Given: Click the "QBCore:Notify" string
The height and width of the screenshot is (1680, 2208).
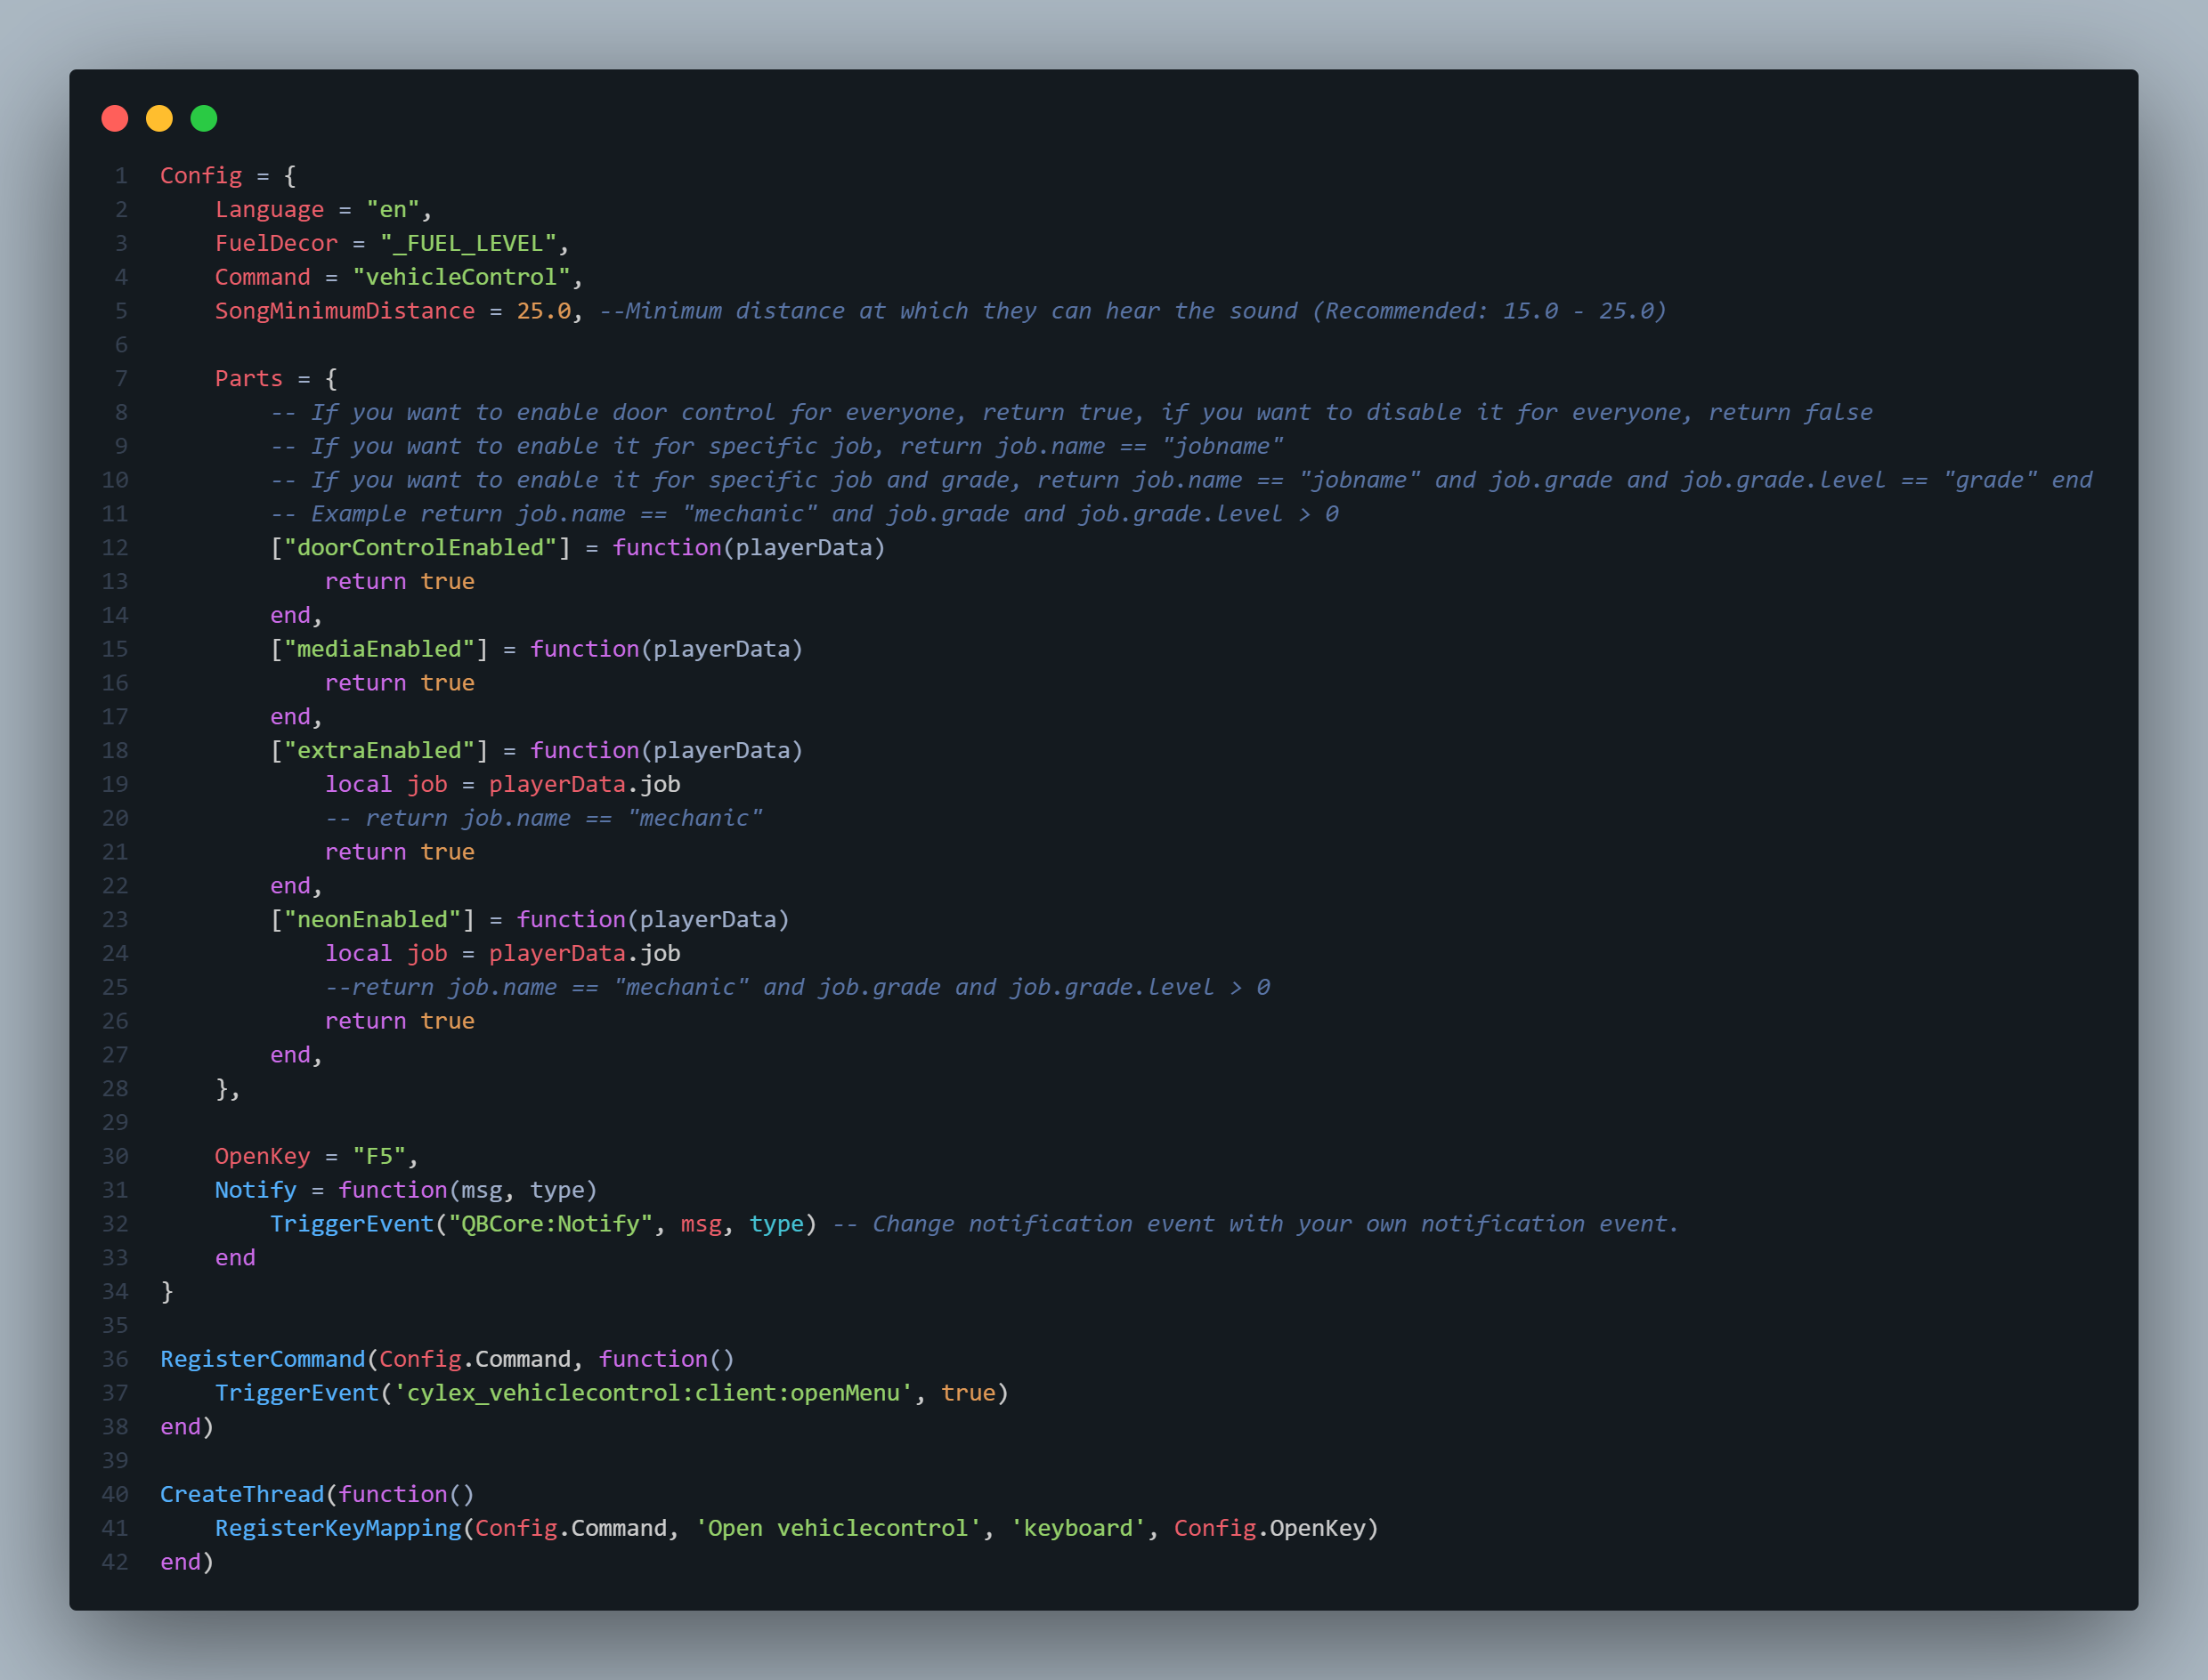Looking at the screenshot, I should (x=550, y=1224).
